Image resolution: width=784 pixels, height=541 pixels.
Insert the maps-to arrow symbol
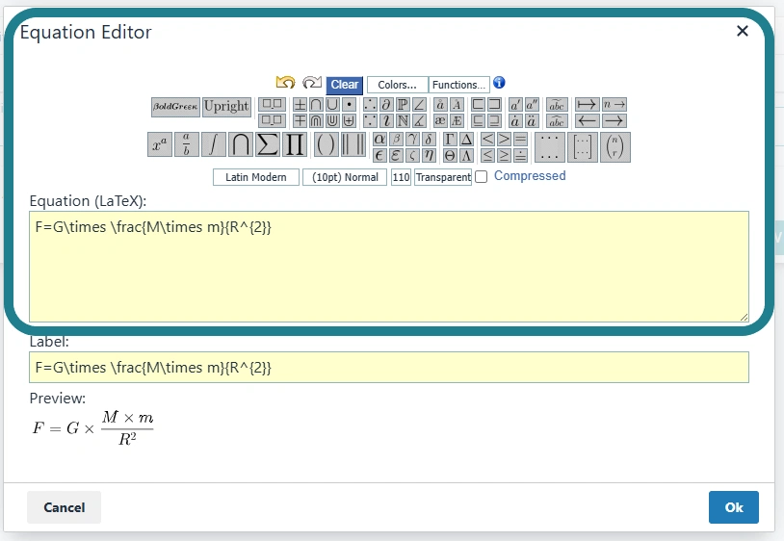pyautogui.click(x=587, y=104)
